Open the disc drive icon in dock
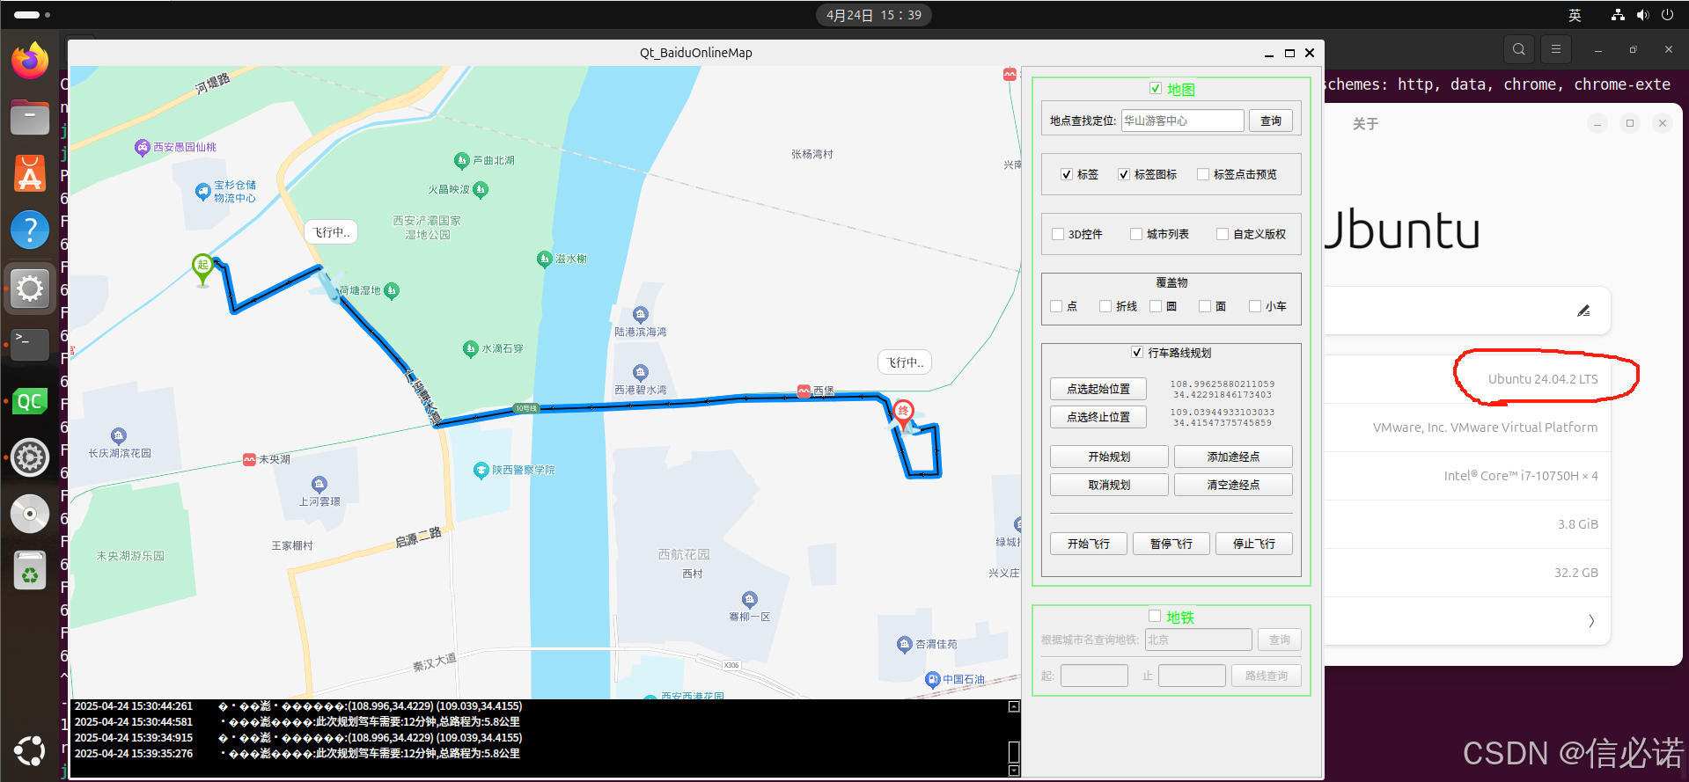This screenshot has height=782, width=1689. tap(30, 514)
